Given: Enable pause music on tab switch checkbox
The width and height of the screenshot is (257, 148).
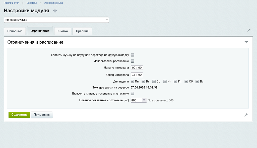Looking at the screenshot, I should (x=133, y=55).
